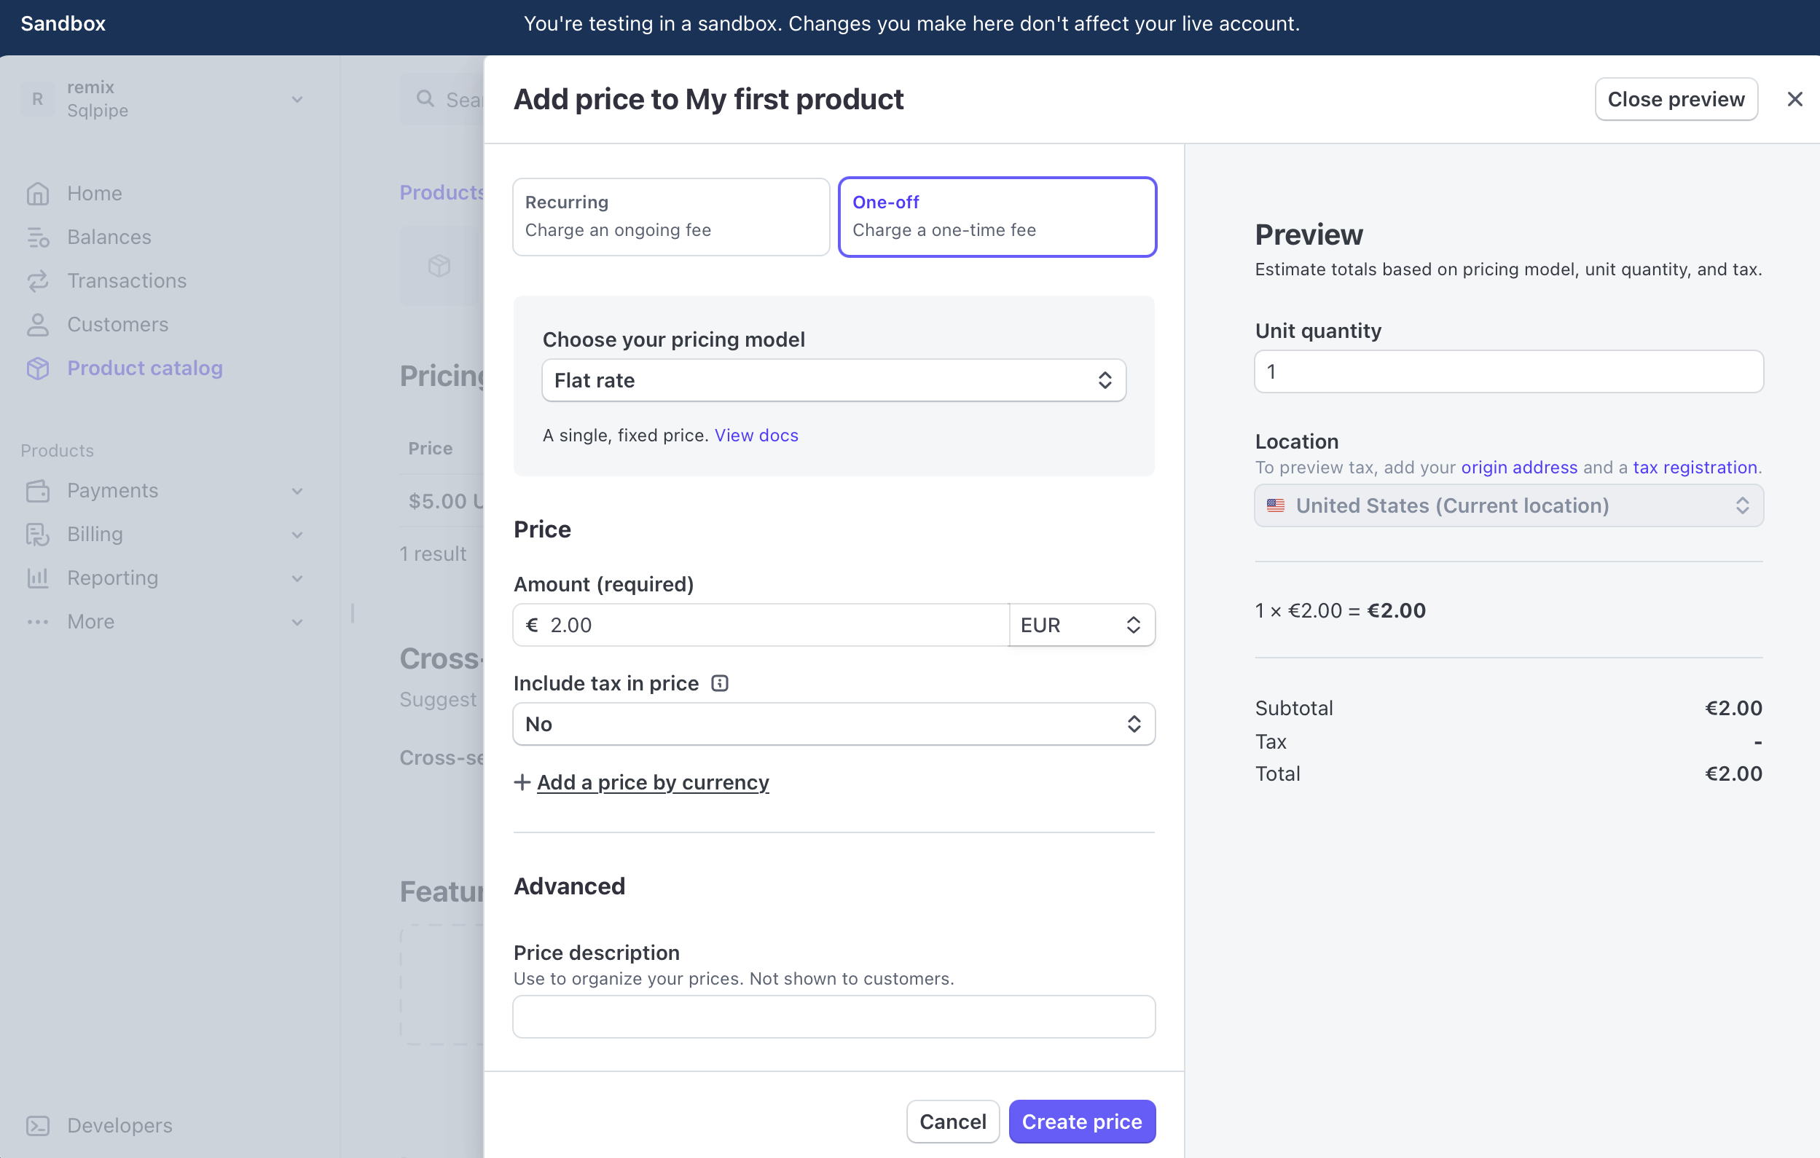This screenshot has width=1820, height=1158.
Task: Click the Customers person icon
Action: (x=38, y=325)
